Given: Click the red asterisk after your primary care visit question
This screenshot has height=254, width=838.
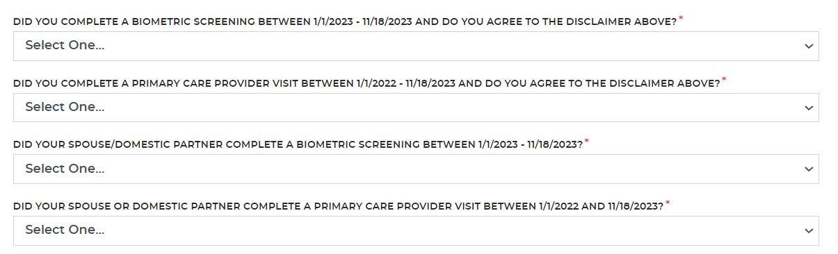Looking at the screenshot, I should pos(724,80).
